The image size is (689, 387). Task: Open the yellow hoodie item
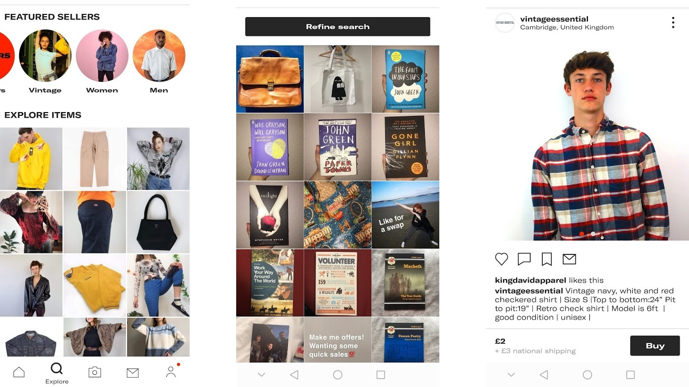click(31, 159)
